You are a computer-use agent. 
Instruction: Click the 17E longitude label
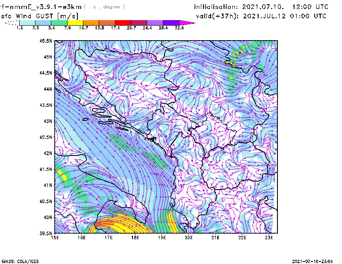pyautogui.click(x=109, y=238)
